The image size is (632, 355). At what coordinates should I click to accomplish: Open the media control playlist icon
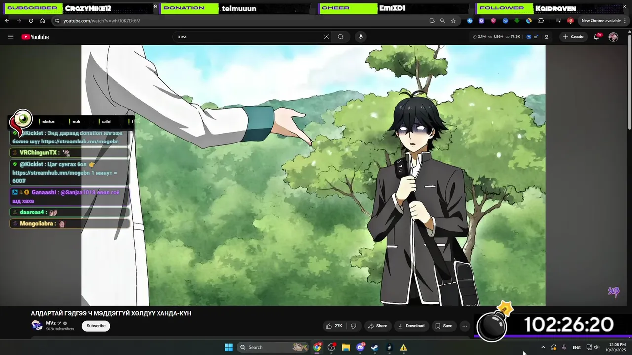click(x=558, y=21)
